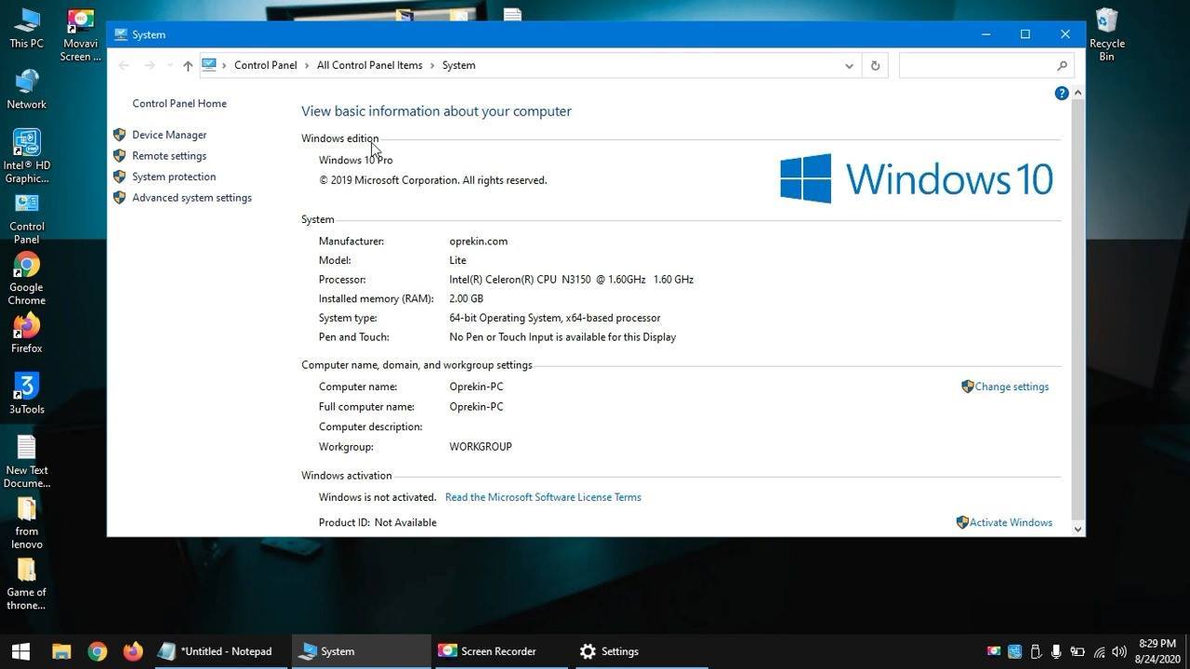Open Remote settings
The image size is (1190, 669).
[169, 156]
